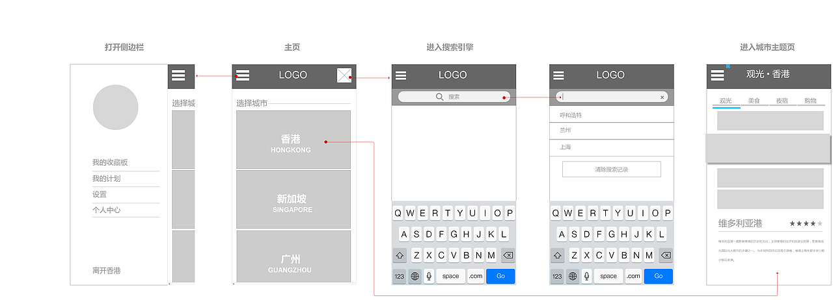Tap hamburger icon on search-history screen
This screenshot has height=300, width=833.
pos(558,75)
